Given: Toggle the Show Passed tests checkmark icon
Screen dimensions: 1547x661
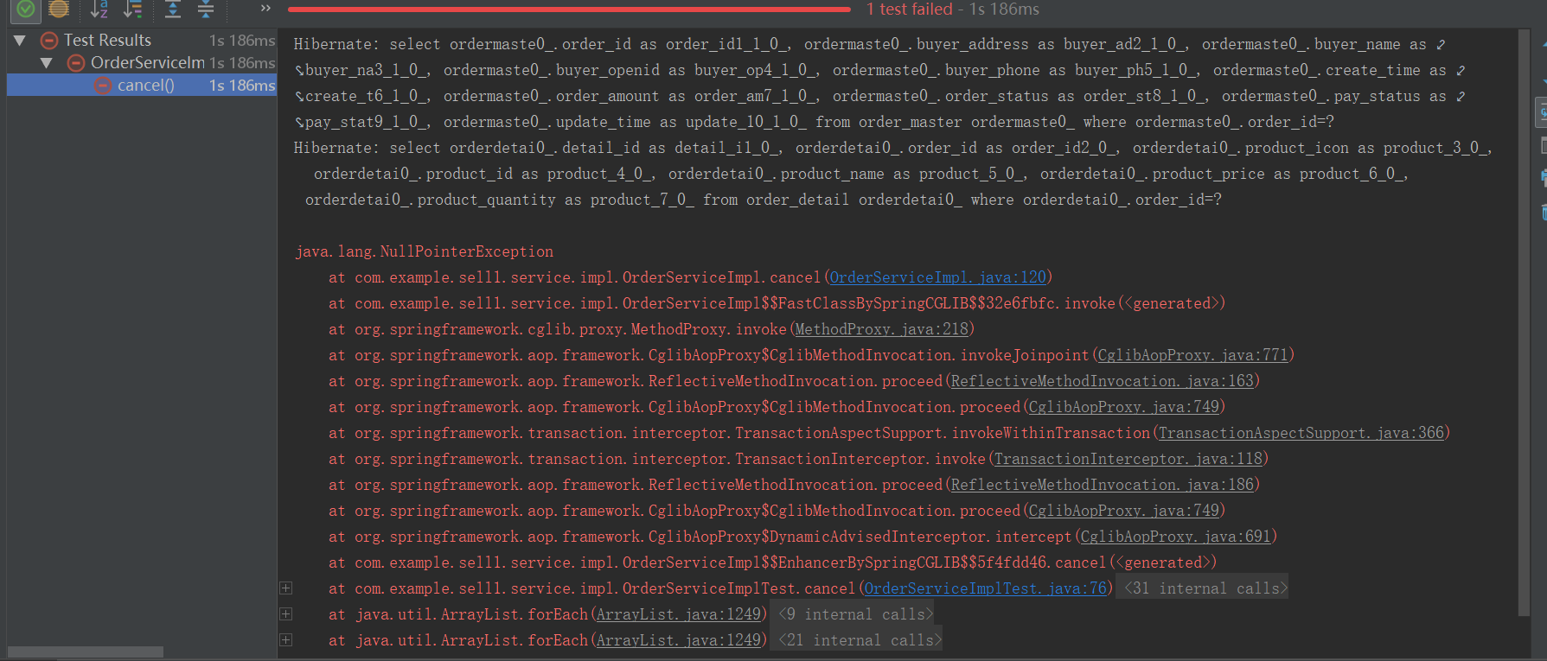Looking at the screenshot, I should coord(26,9).
